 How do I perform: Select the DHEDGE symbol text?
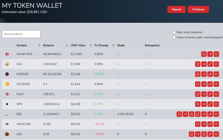[x=22, y=74]
